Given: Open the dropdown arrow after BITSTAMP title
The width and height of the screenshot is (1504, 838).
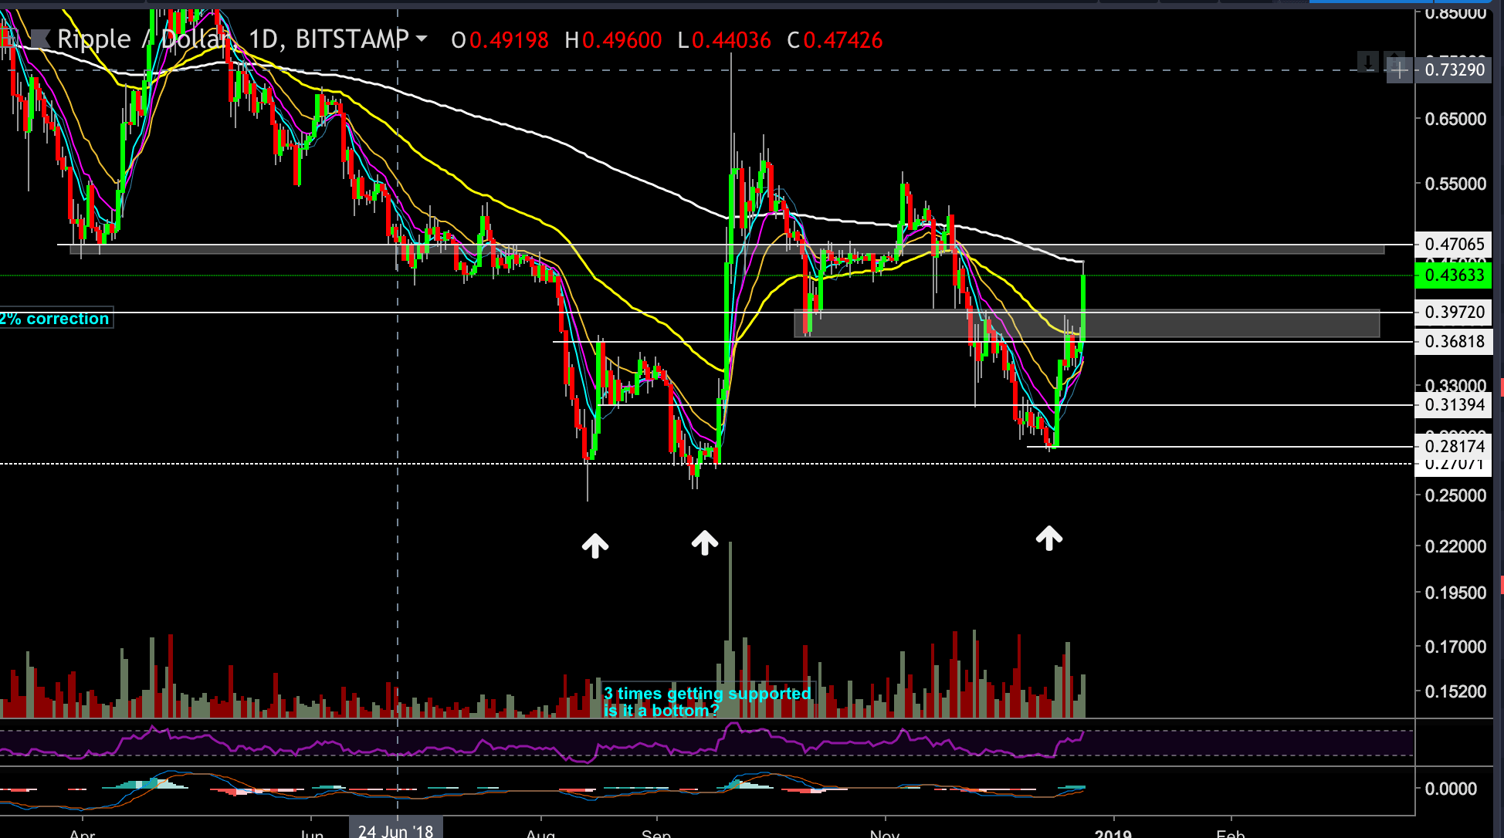Looking at the screenshot, I should tap(421, 39).
